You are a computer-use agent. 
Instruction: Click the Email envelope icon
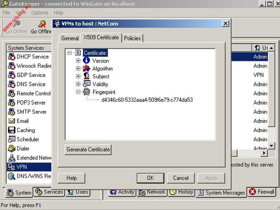tap(12, 121)
